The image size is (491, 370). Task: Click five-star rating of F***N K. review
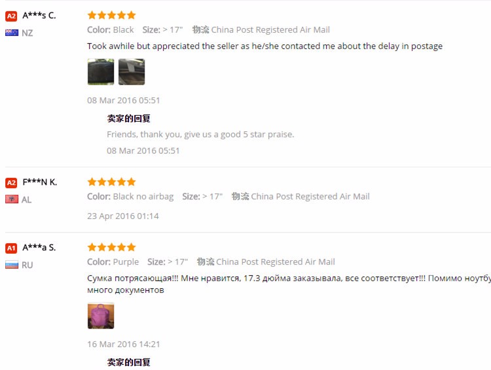[x=111, y=182]
